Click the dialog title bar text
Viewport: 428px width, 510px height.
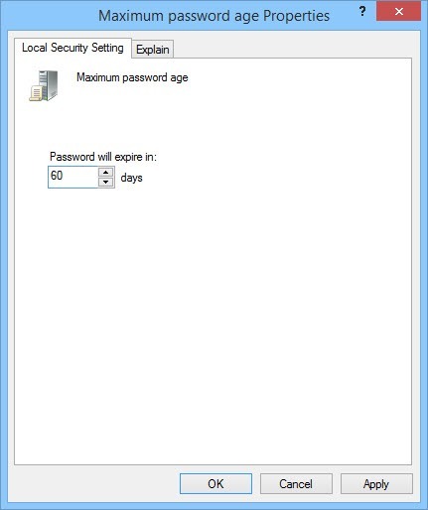214,16
